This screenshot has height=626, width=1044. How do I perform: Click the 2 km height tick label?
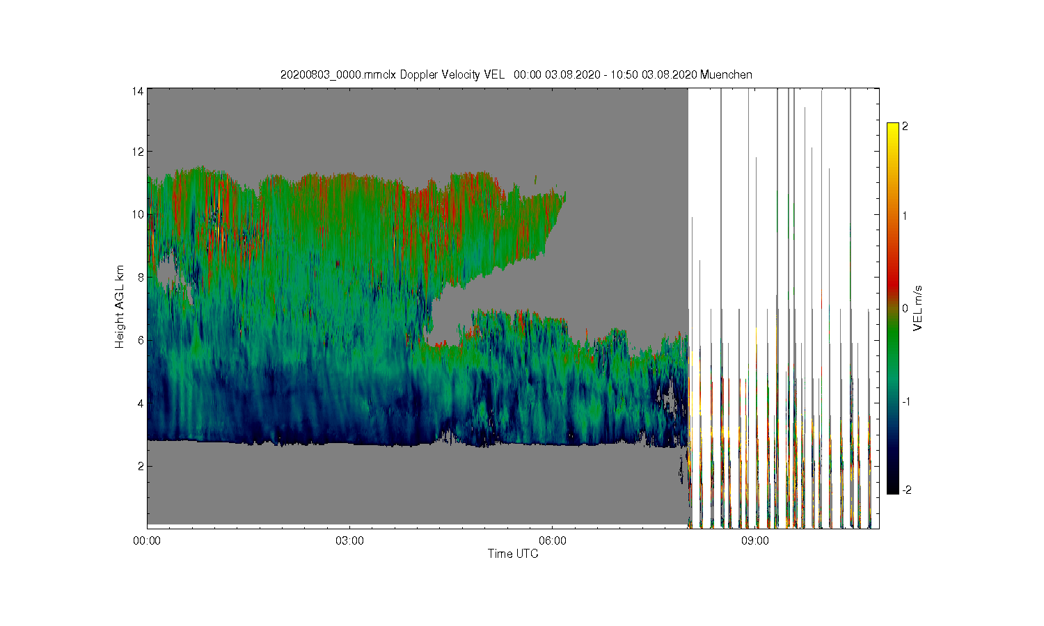141,466
